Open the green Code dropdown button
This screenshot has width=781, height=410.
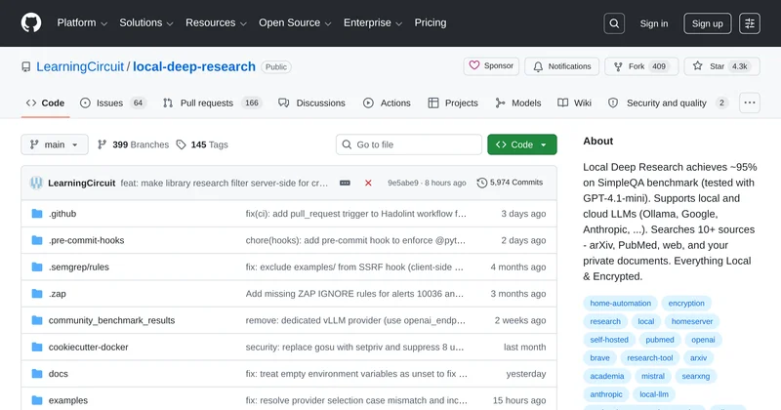pos(521,144)
